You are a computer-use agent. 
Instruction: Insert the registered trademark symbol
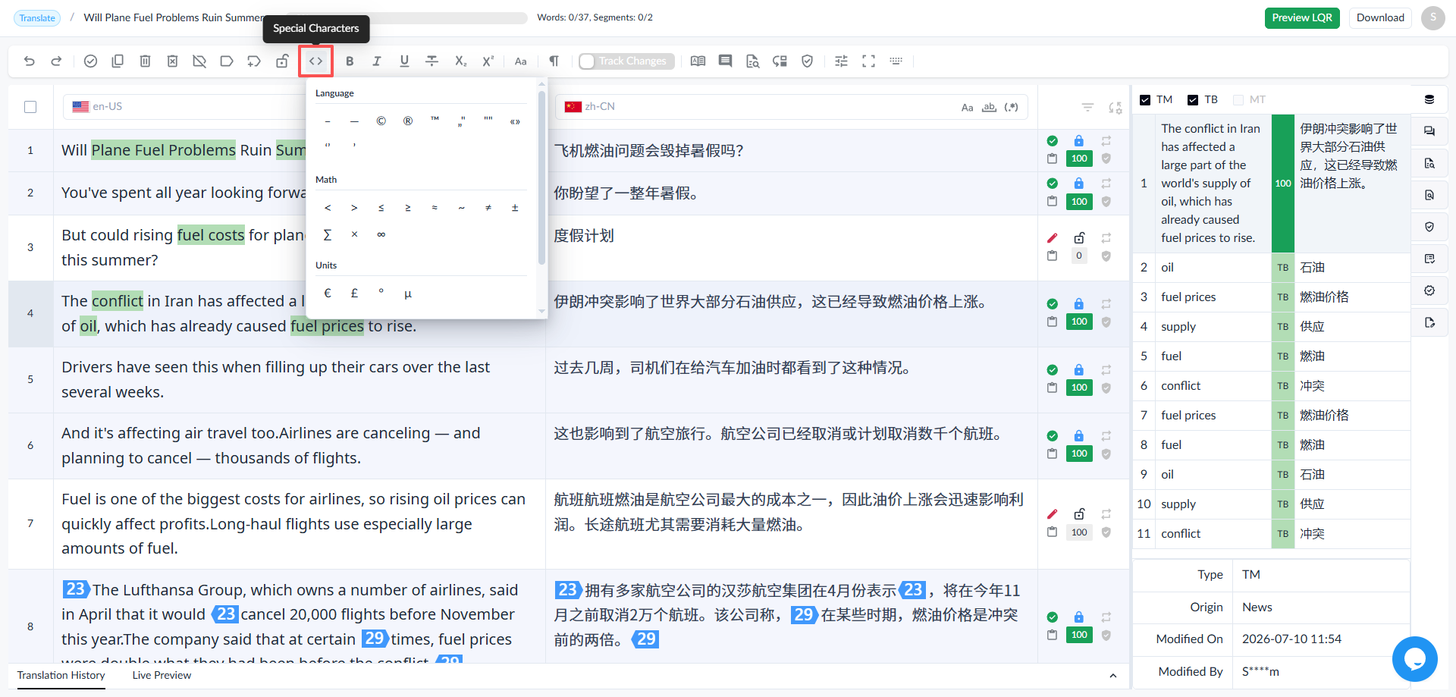[x=408, y=121]
